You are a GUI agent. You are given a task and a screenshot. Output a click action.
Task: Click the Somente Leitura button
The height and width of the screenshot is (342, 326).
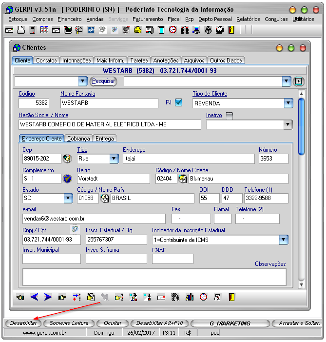click(x=69, y=323)
